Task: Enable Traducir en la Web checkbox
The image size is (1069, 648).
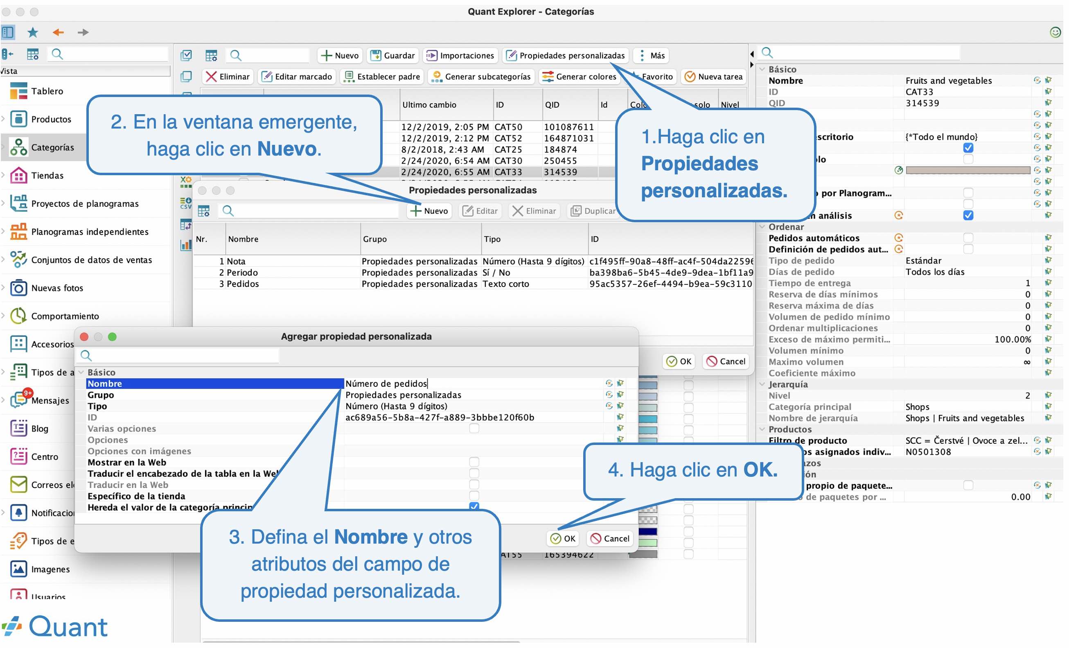Action: tap(474, 485)
